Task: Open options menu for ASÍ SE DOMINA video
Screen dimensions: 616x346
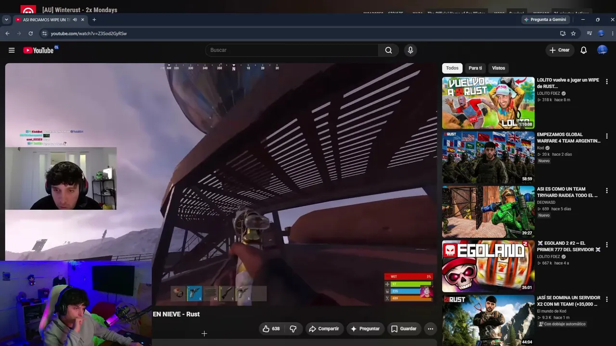Action: pos(606,299)
